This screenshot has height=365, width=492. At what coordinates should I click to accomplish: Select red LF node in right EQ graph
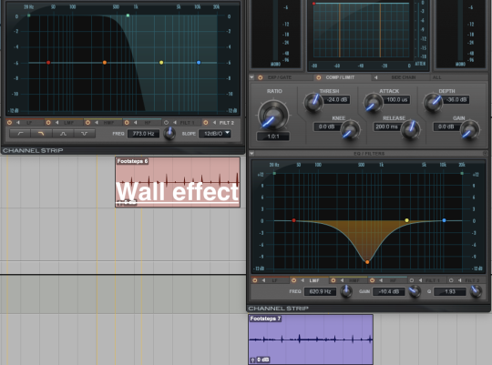click(x=293, y=220)
